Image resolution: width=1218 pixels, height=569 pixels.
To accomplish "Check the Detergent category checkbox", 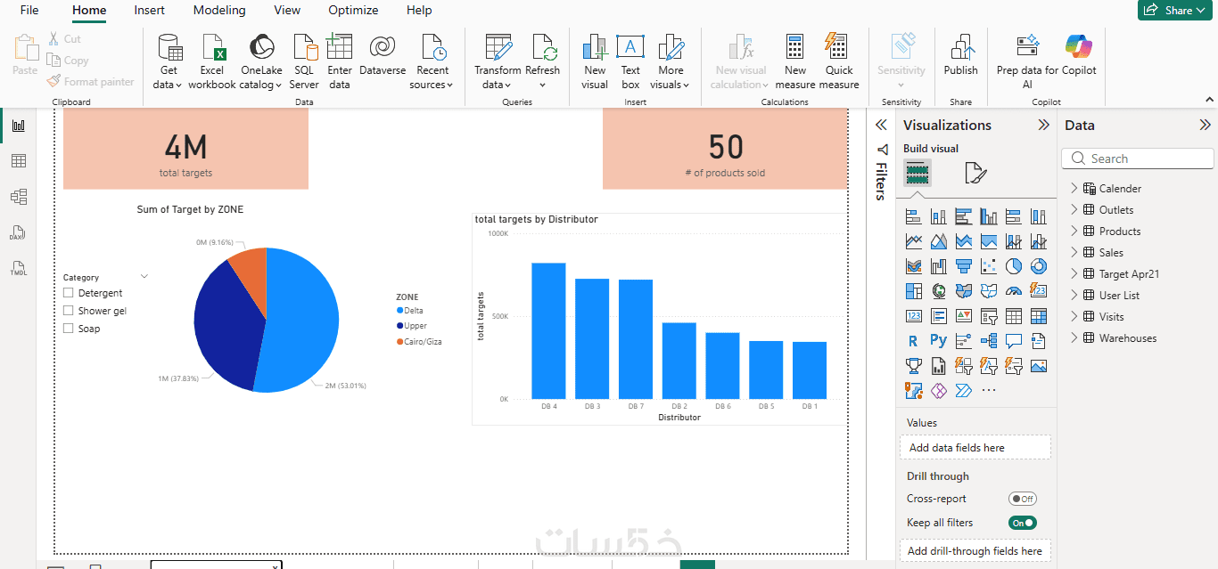I will point(69,293).
